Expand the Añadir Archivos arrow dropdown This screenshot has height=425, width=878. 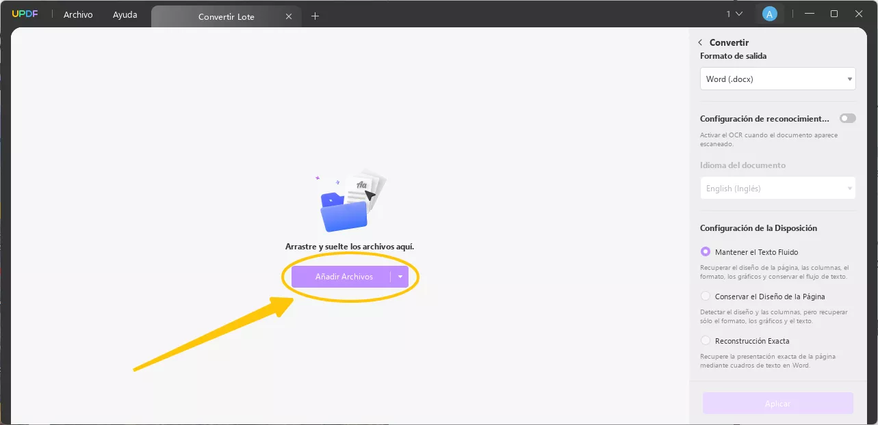[400, 277]
